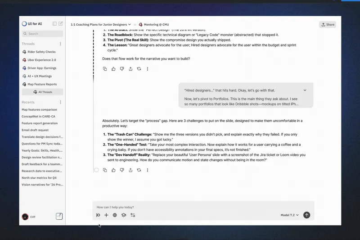This screenshot has height=240, width=360.
Task: Open the Rider Safety Checks thread
Action: pos(42,52)
